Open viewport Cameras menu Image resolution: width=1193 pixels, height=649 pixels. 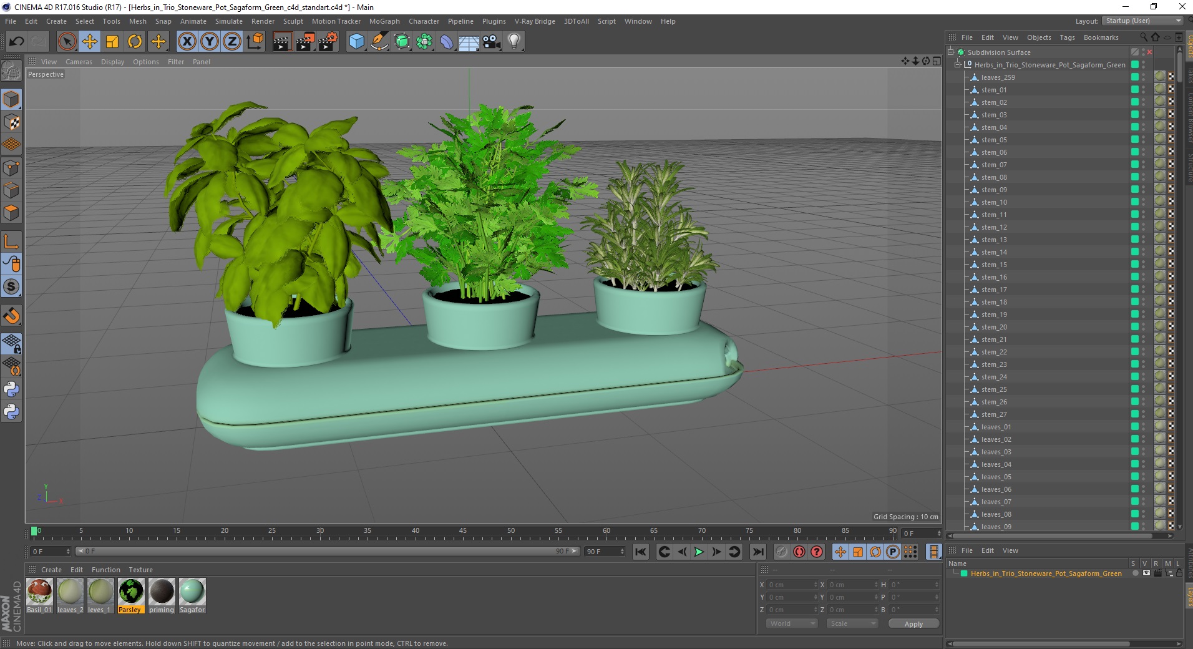pos(79,62)
